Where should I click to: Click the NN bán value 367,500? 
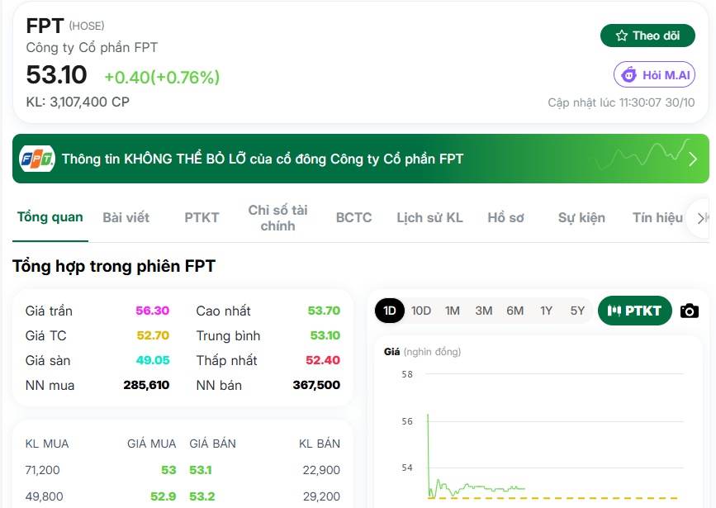click(316, 385)
